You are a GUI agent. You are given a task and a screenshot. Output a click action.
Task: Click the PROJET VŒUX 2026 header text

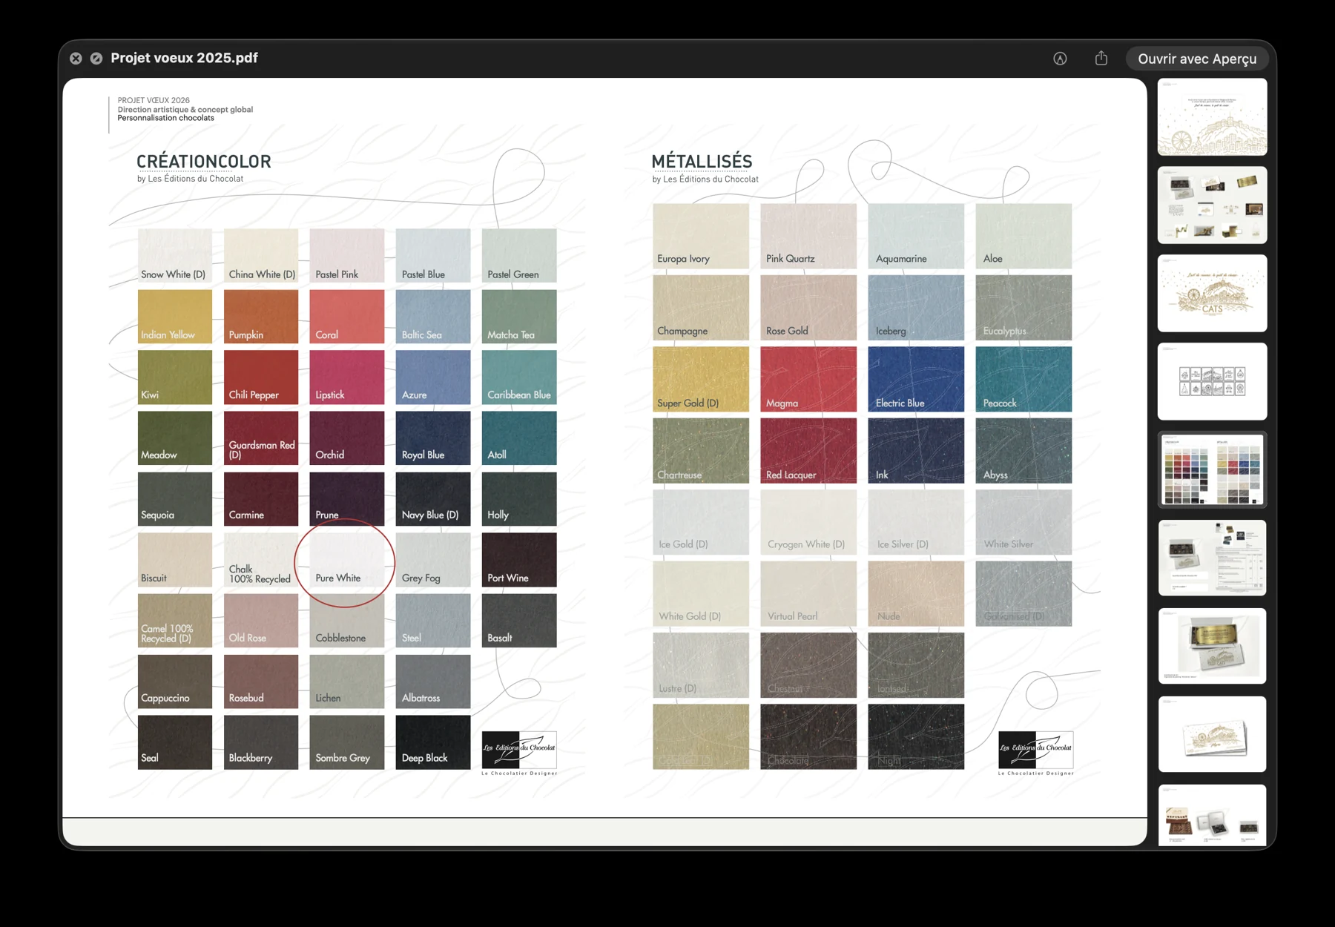(x=154, y=100)
